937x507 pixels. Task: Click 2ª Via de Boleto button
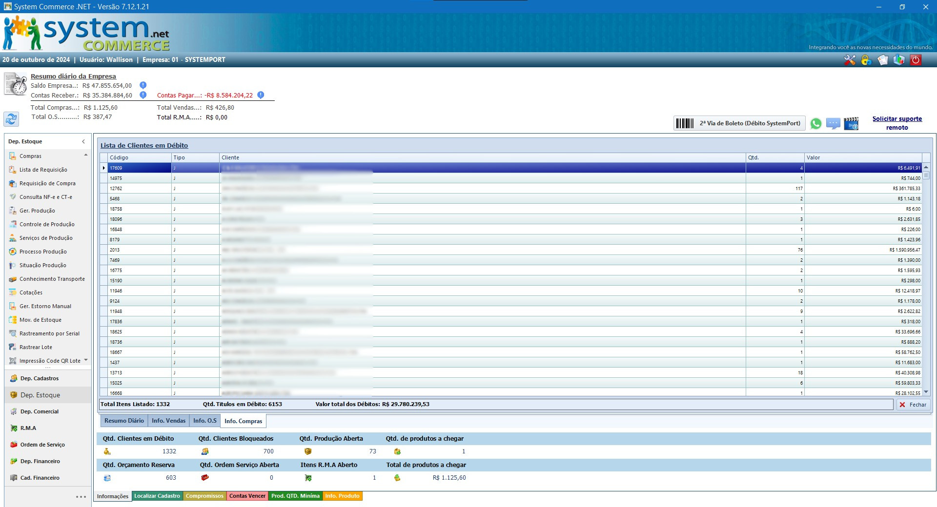click(x=739, y=123)
